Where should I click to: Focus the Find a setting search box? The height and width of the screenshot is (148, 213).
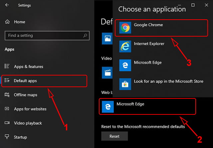coord(47,36)
